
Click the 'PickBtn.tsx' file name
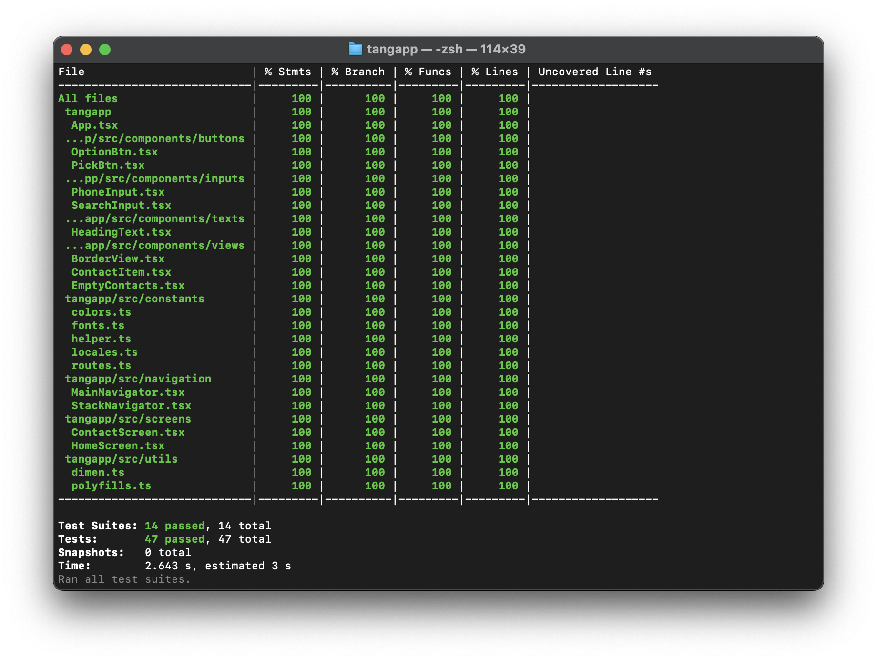(108, 165)
